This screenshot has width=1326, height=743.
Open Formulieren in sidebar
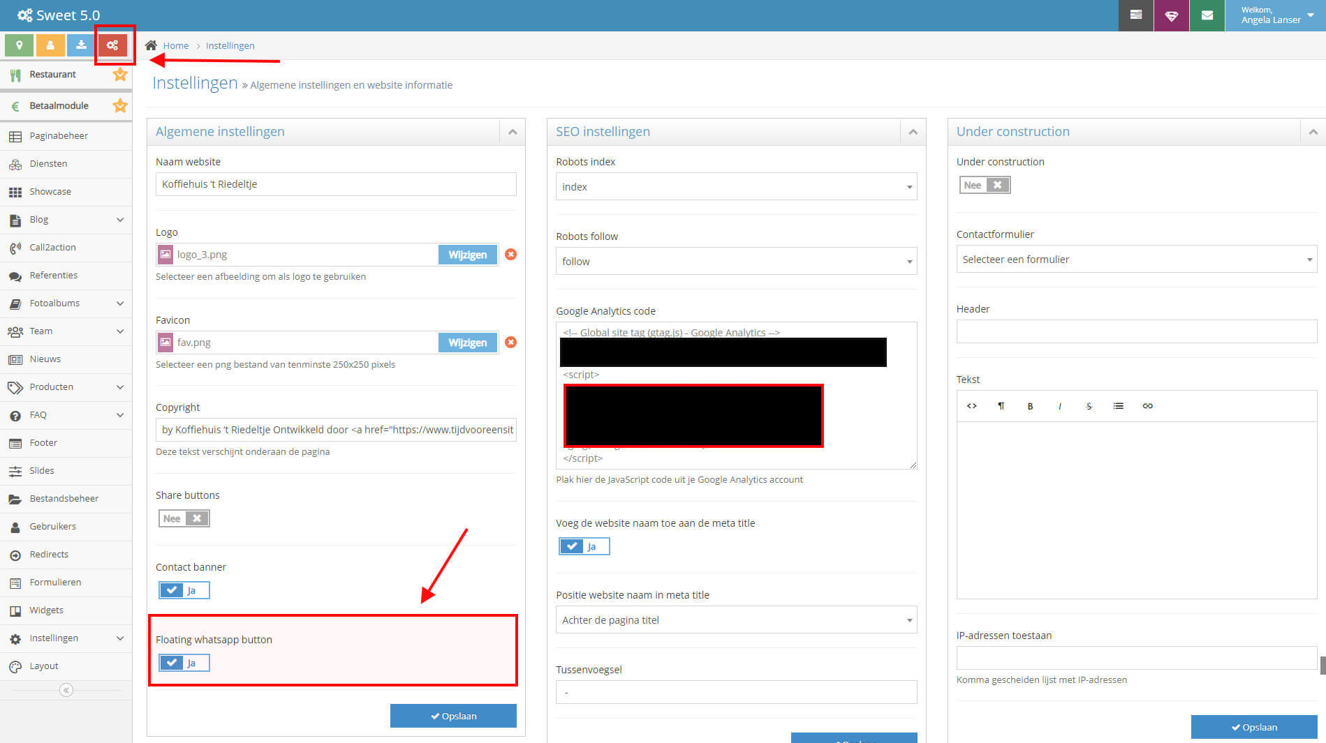click(x=66, y=583)
